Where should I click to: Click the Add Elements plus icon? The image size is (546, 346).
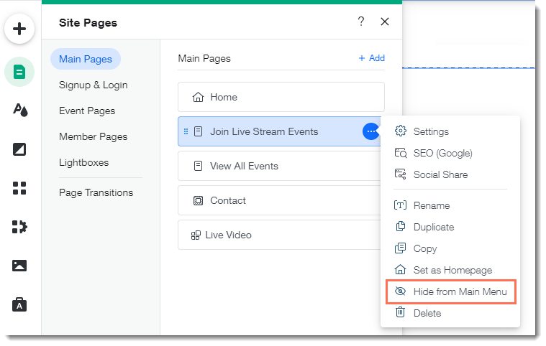[19, 29]
